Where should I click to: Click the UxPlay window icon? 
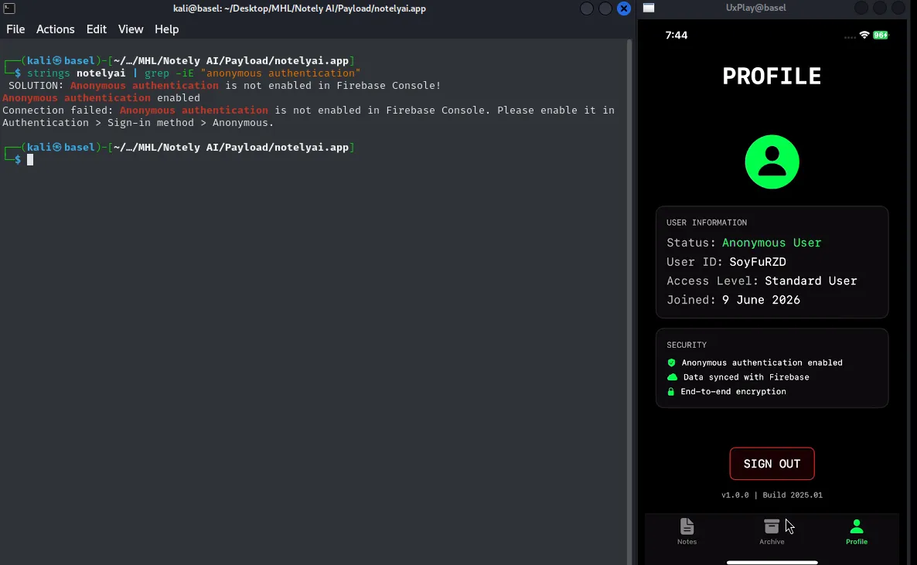649,8
